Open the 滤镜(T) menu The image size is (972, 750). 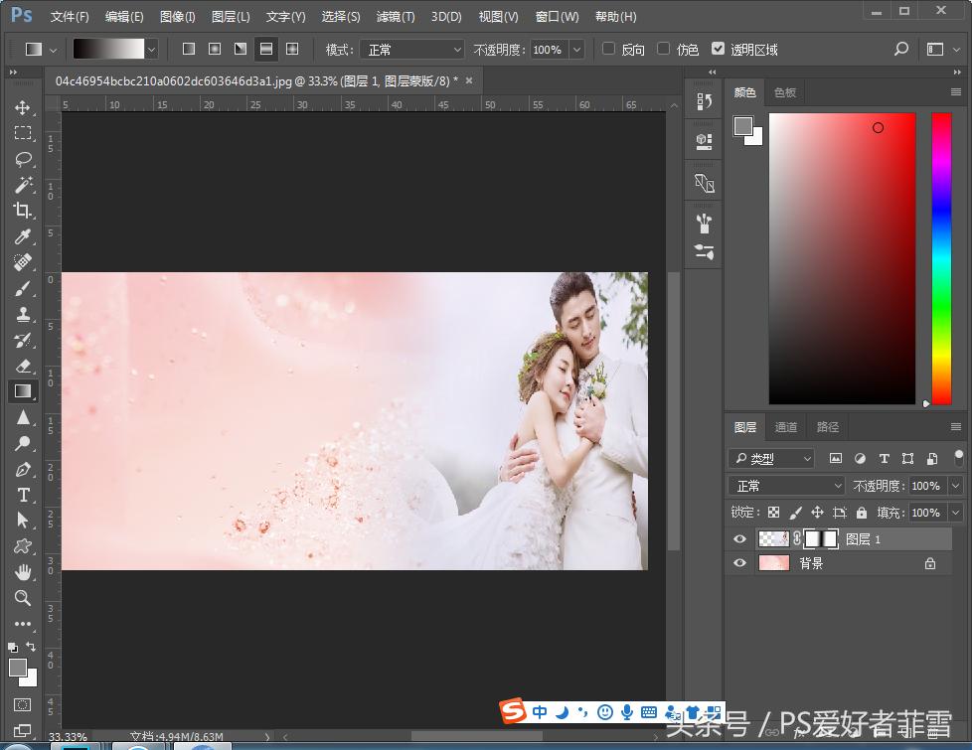point(396,17)
